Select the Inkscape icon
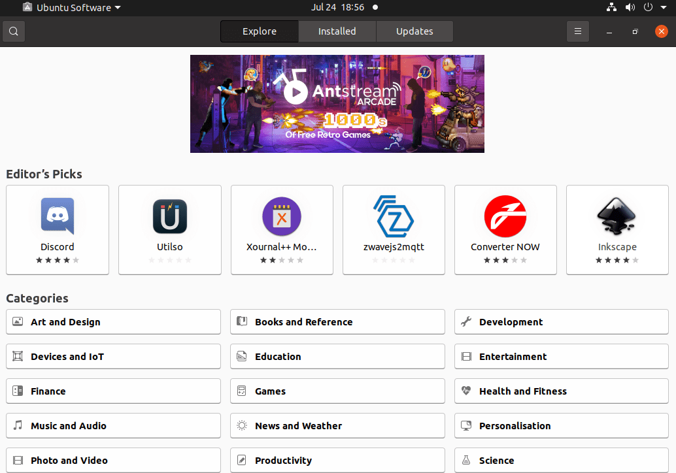The width and height of the screenshot is (676, 473). [x=617, y=216]
